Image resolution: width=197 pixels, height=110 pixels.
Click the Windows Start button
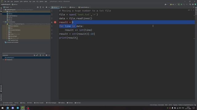click(x=2, y=108)
